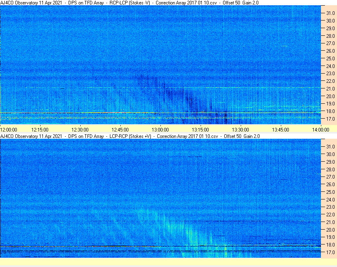The height and width of the screenshot is (267, 337).
Task: Click the 28.0 label on the Stokes -V chart
Action: 331,36
